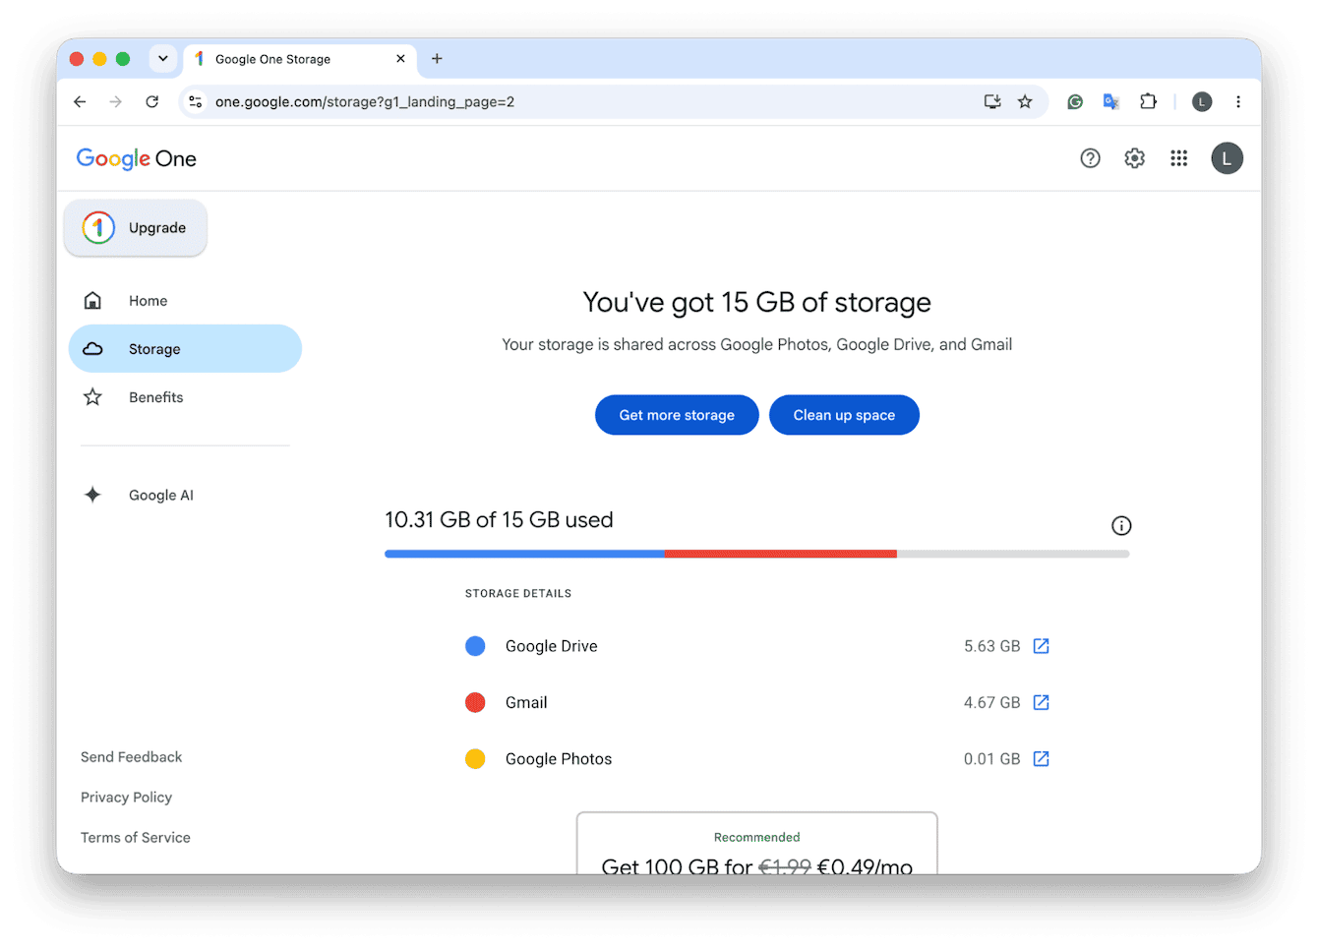Open the Help question mark icon
This screenshot has height=949, width=1318.
(1090, 158)
